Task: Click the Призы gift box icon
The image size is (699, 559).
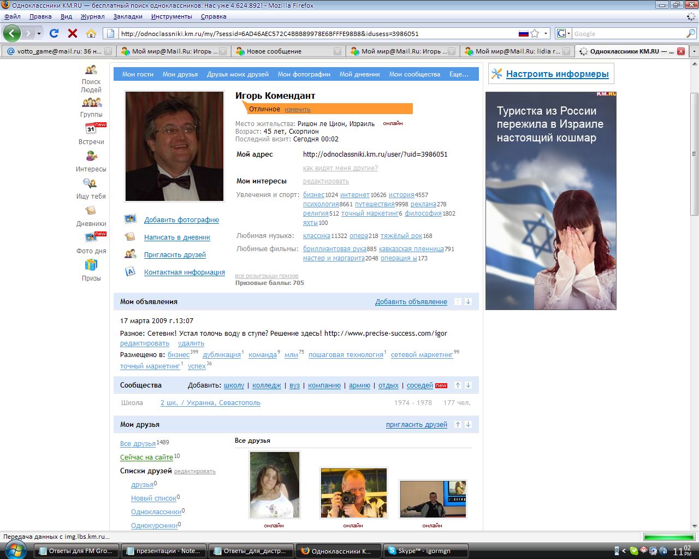Action: click(91, 265)
